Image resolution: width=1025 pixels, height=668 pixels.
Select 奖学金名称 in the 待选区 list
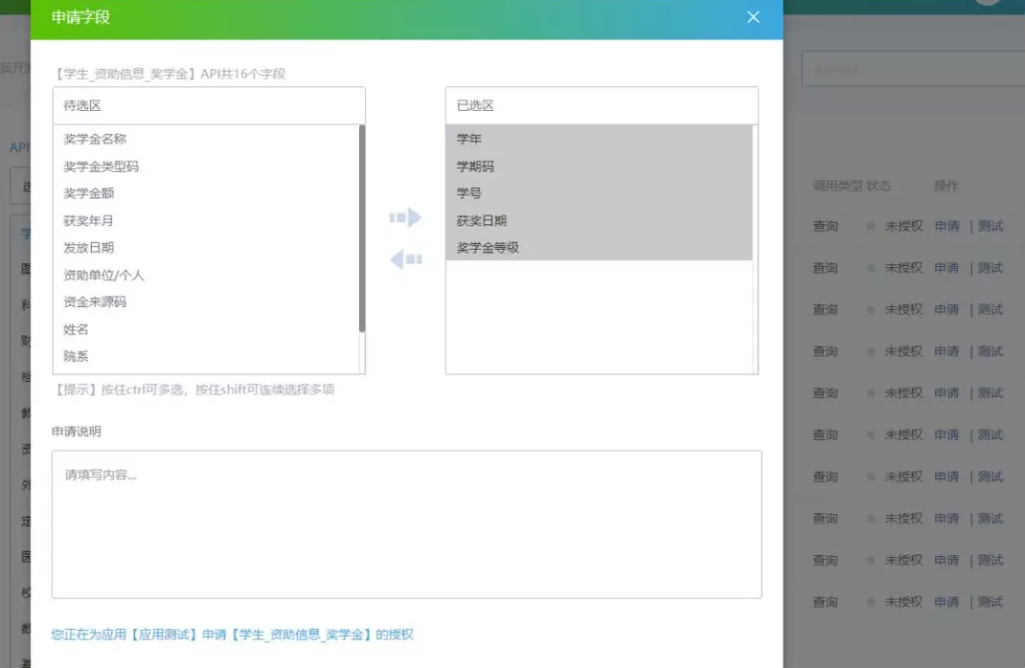[x=206, y=139]
